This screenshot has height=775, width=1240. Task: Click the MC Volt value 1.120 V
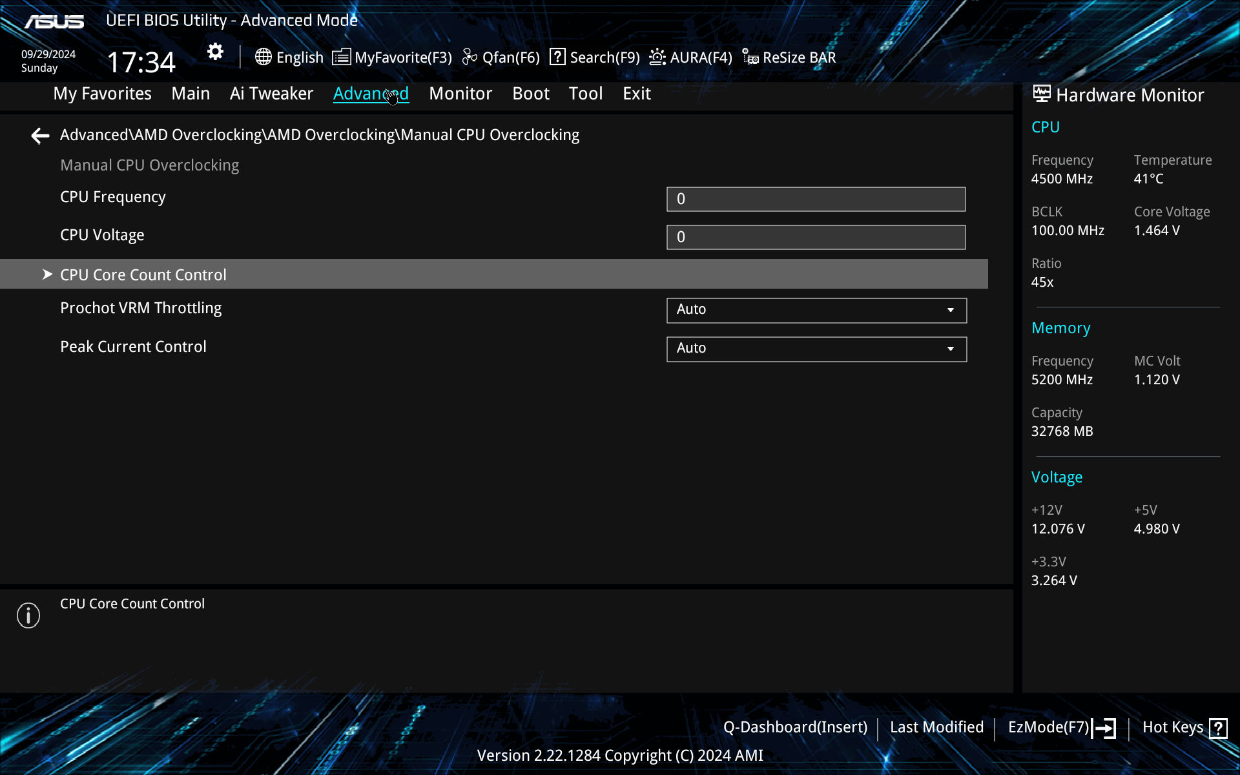click(x=1157, y=380)
